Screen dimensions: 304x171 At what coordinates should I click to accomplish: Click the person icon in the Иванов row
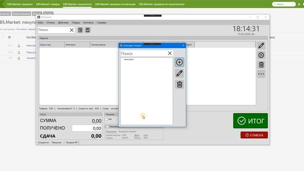click(19, 46)
